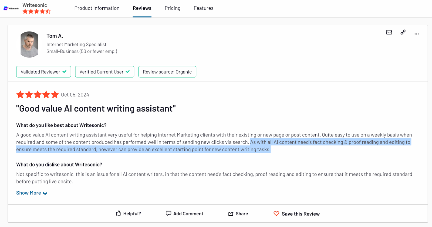Click the green check on Validated Reviewer
The image size is (432, 227).
point(65,72)
